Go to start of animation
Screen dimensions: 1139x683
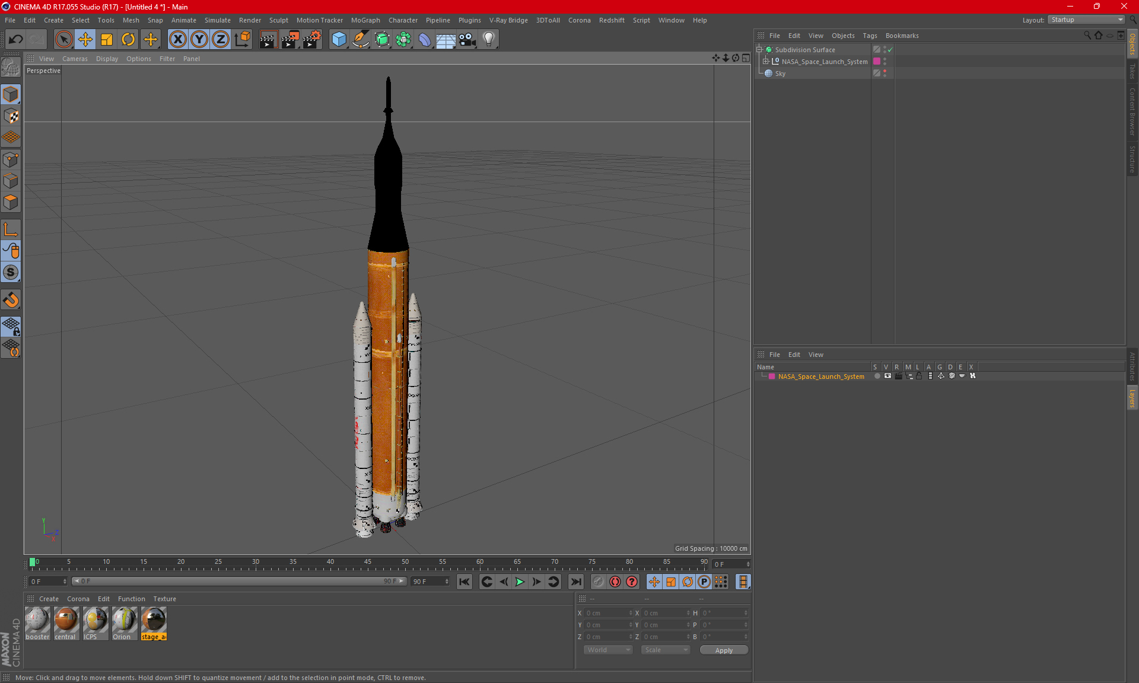click(464, 582)
